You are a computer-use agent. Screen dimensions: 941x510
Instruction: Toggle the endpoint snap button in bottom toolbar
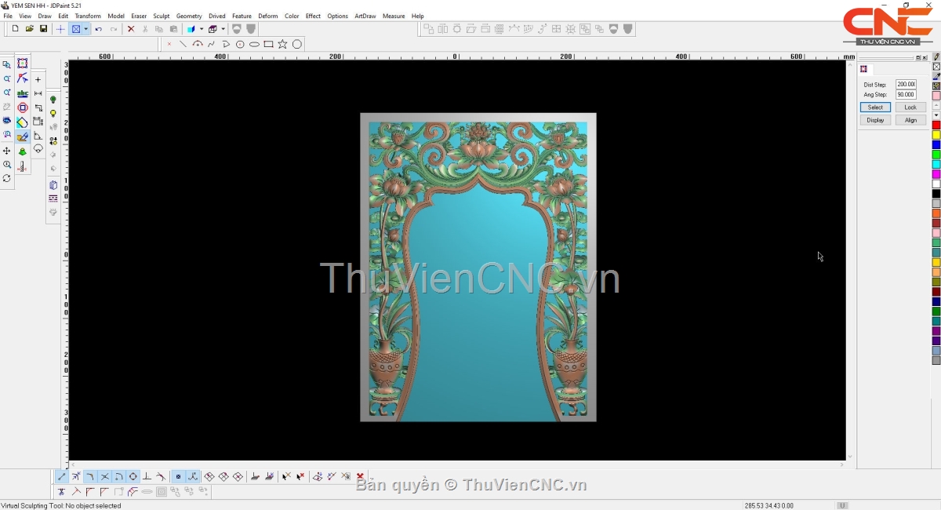[62, 476]
